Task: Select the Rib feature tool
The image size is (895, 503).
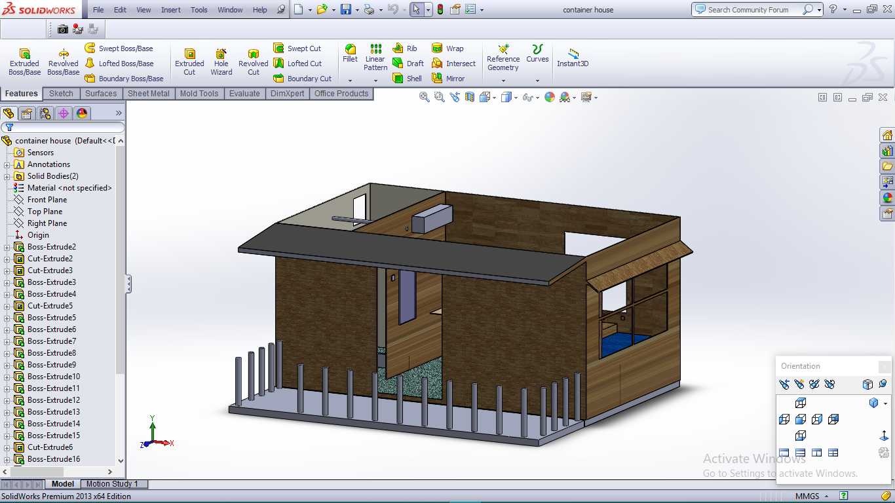Action: (405, 48)
